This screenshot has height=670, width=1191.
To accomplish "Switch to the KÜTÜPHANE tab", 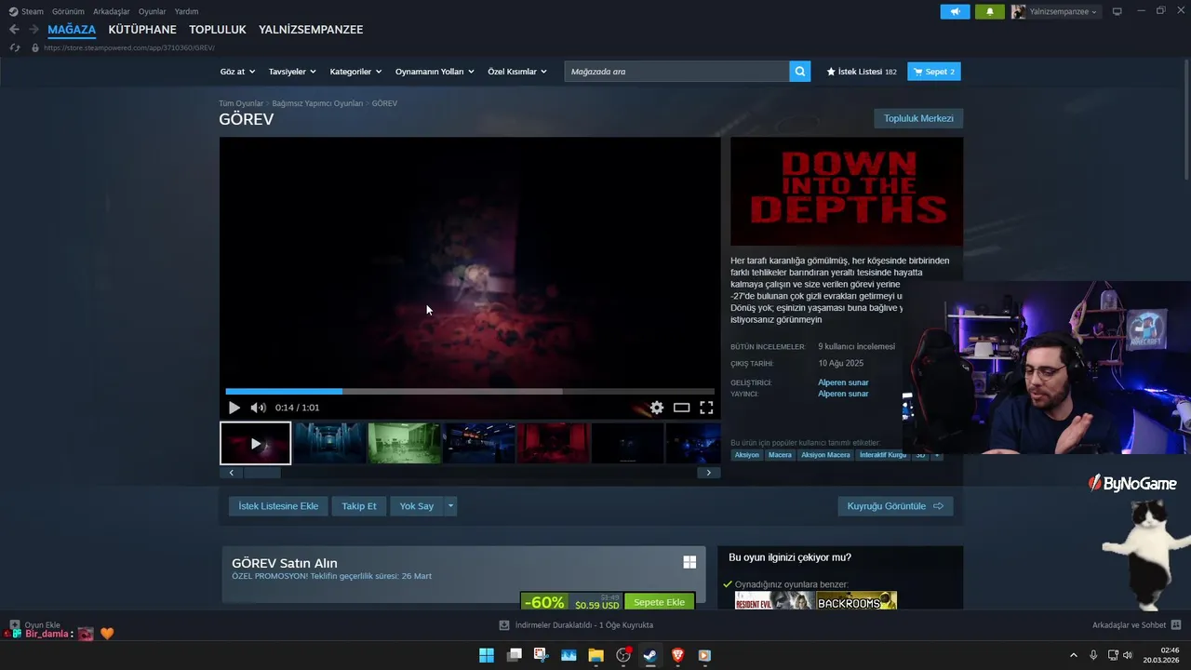I will click(x=142, y=30).
